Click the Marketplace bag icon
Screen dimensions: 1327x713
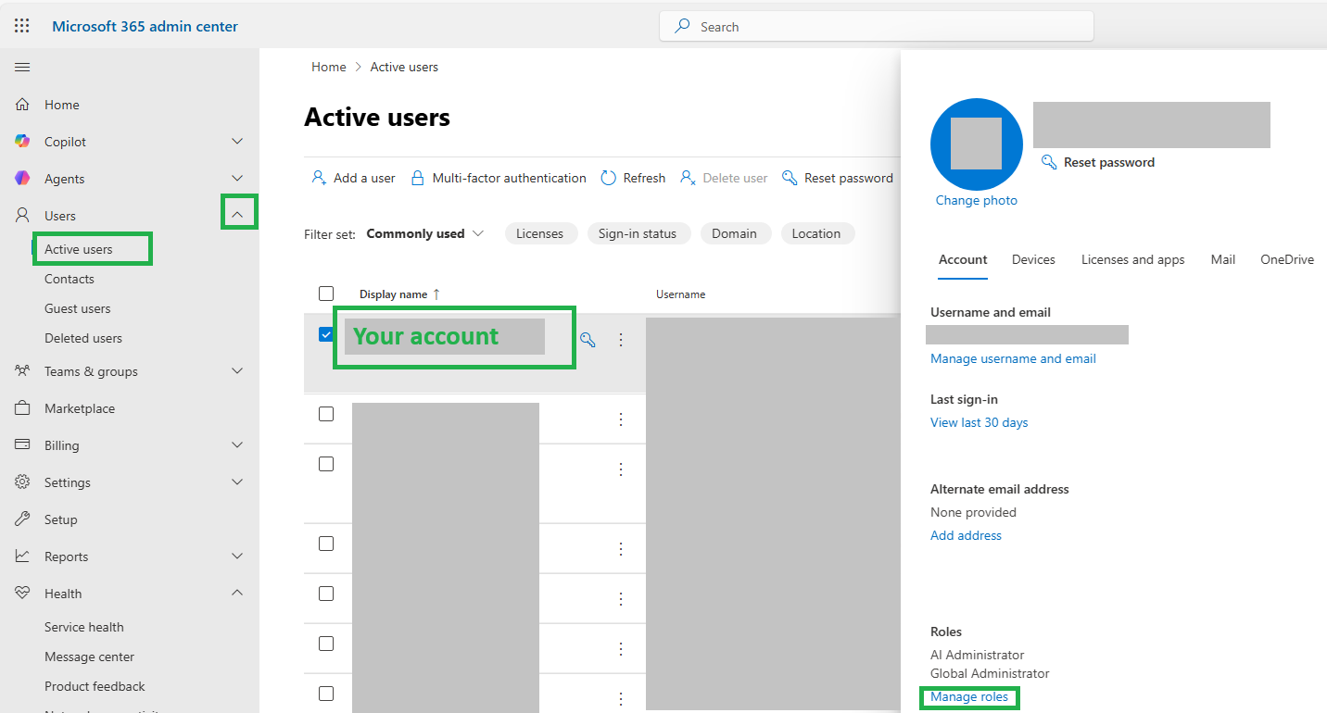coord(22,408)
